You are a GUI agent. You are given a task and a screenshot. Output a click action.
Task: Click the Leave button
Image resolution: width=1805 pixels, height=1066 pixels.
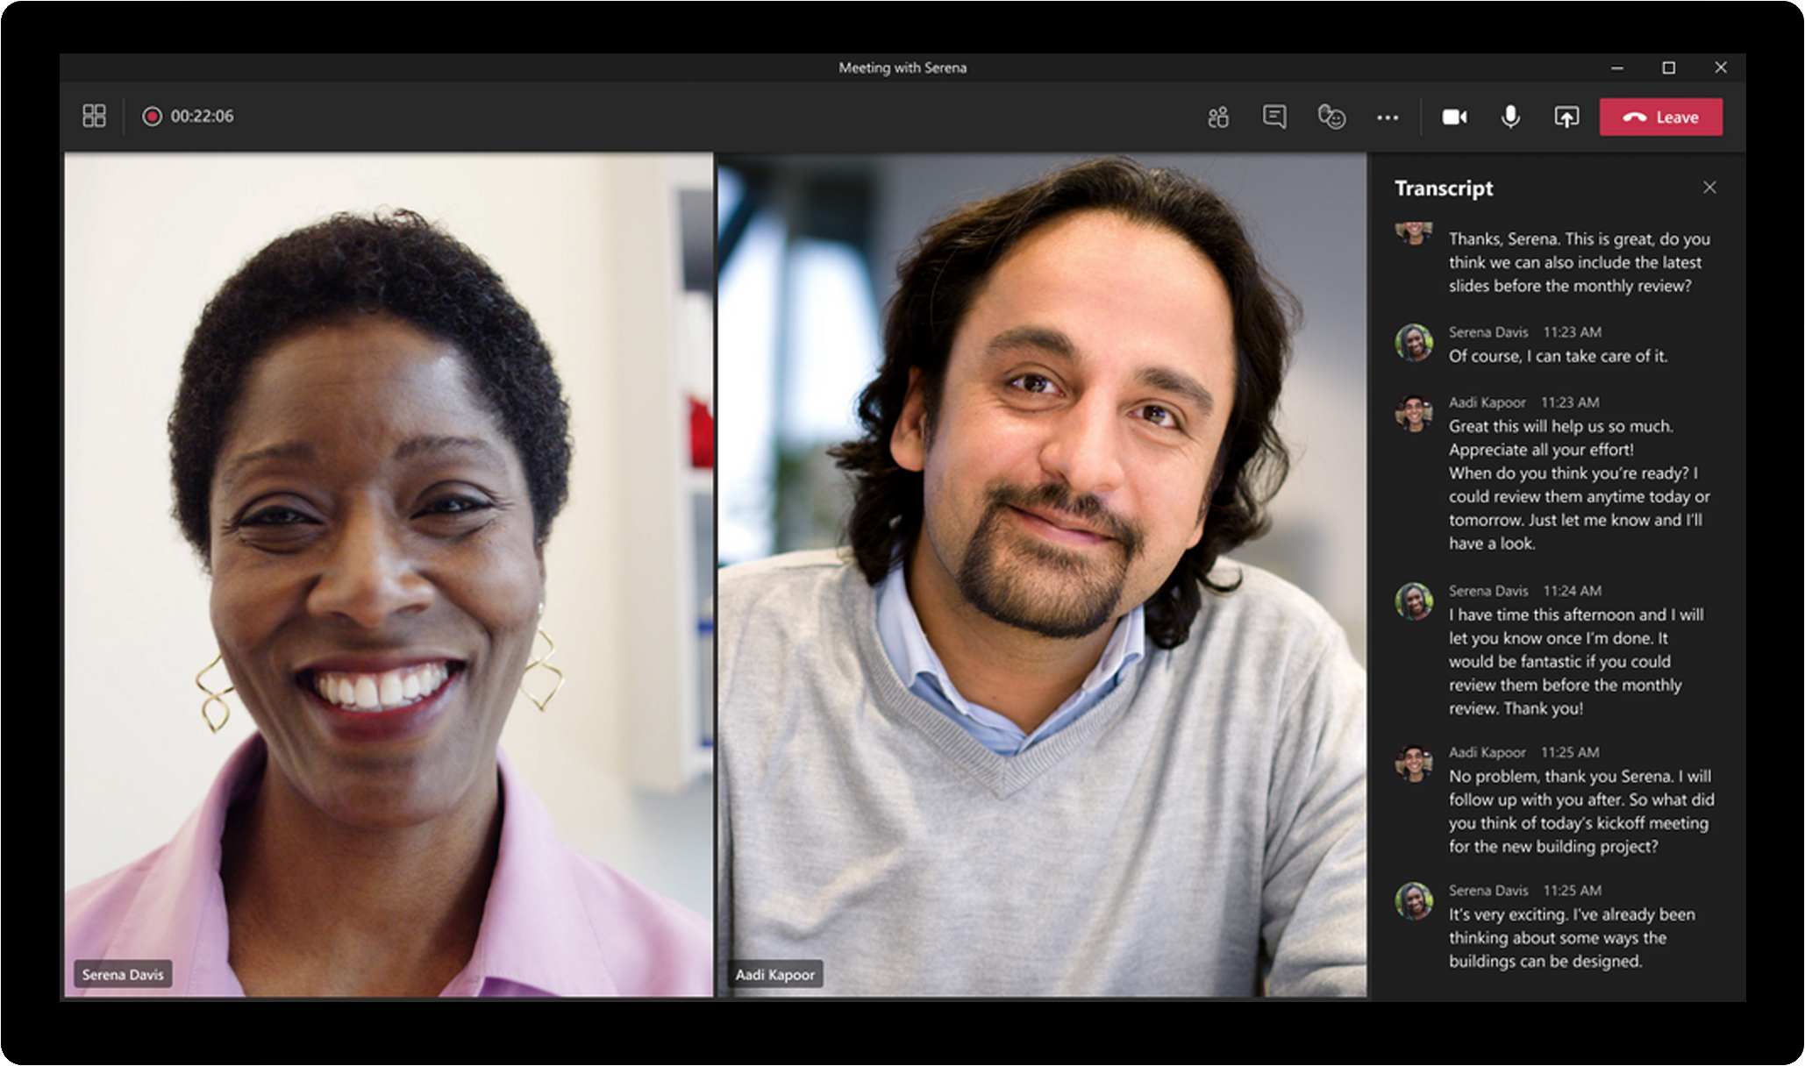(x=1660, y=117)
